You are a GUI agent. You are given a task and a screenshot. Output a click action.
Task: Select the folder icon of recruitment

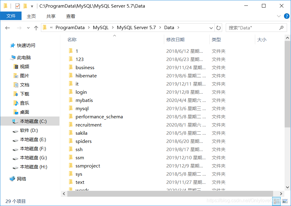71,124
